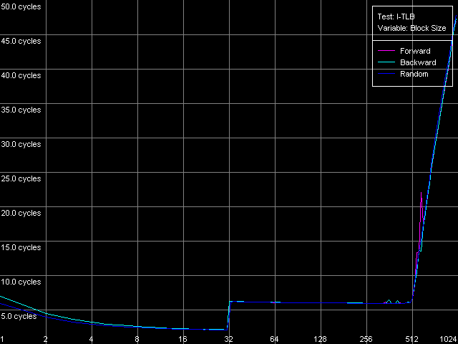Click the cyan Backward legend line

(386, 62)
